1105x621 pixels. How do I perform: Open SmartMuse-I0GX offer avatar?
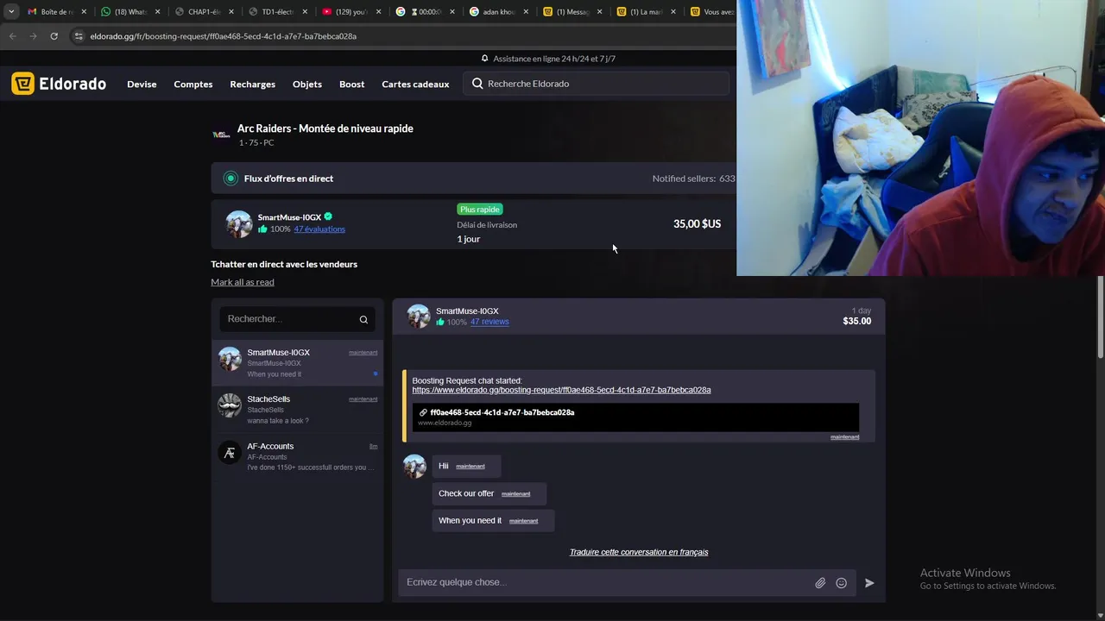(x=239, y=223)
